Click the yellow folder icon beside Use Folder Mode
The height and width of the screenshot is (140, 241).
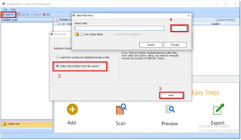coord(76,34)
